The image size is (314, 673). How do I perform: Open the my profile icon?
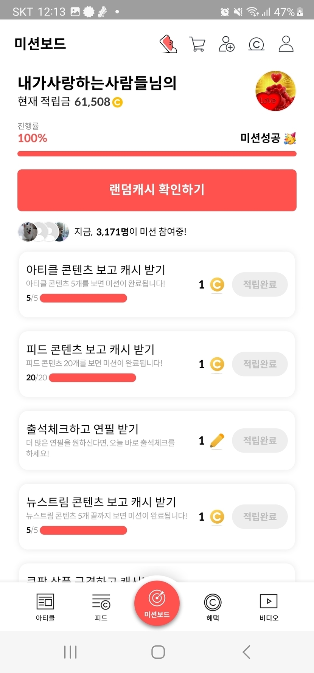(286, 44)
